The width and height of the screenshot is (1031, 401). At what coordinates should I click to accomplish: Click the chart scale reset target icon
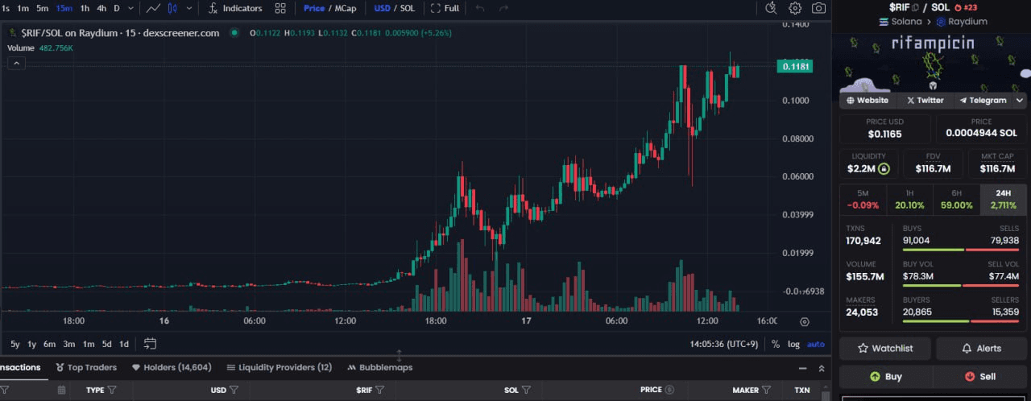pyautogui.click(x=804, y=321)
